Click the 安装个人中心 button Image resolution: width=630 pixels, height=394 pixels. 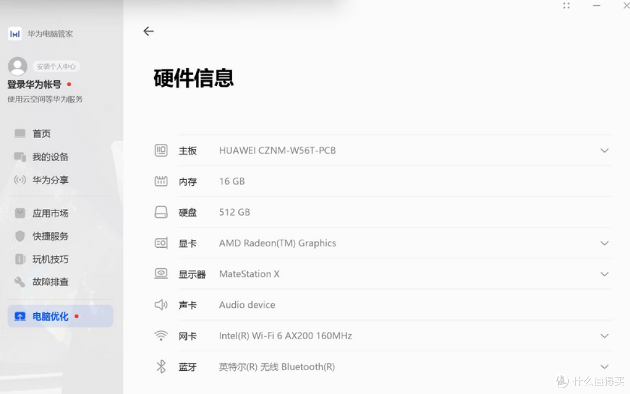[56, 66]
